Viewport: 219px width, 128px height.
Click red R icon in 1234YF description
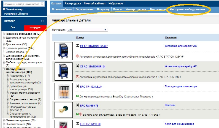point(77,56)
